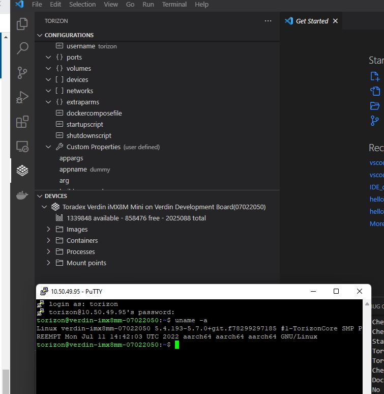Select the startupscript row
The height and width of the screenshot is (394, 384).
click(157, 124)
